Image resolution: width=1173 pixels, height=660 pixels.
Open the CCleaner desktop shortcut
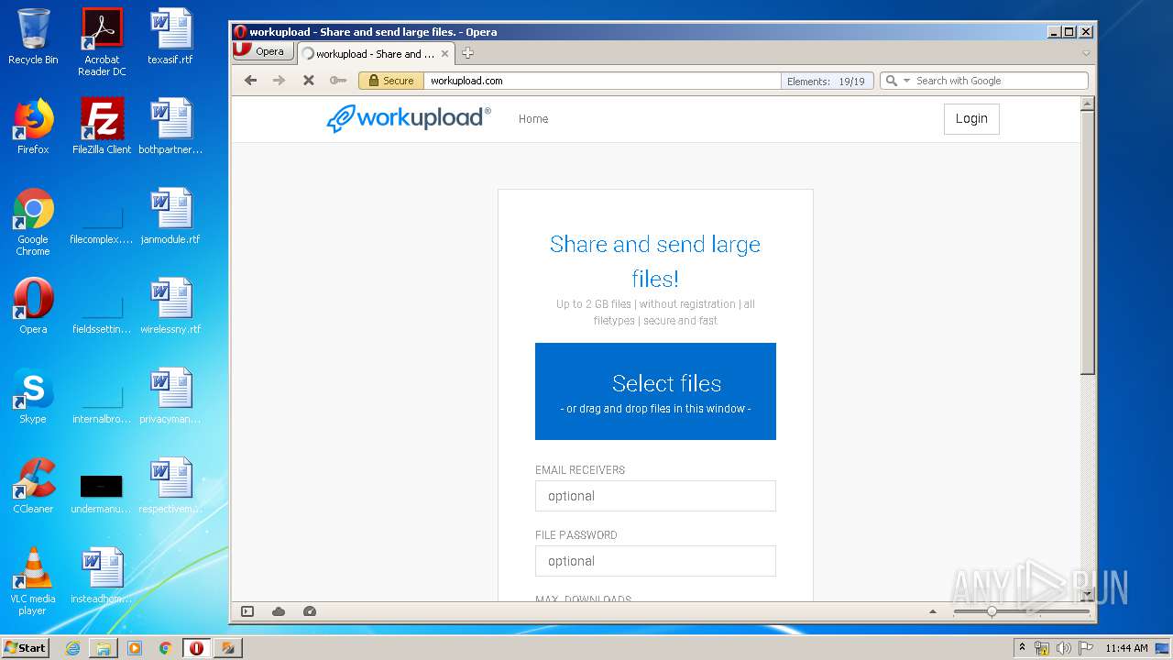coord(33,486)
